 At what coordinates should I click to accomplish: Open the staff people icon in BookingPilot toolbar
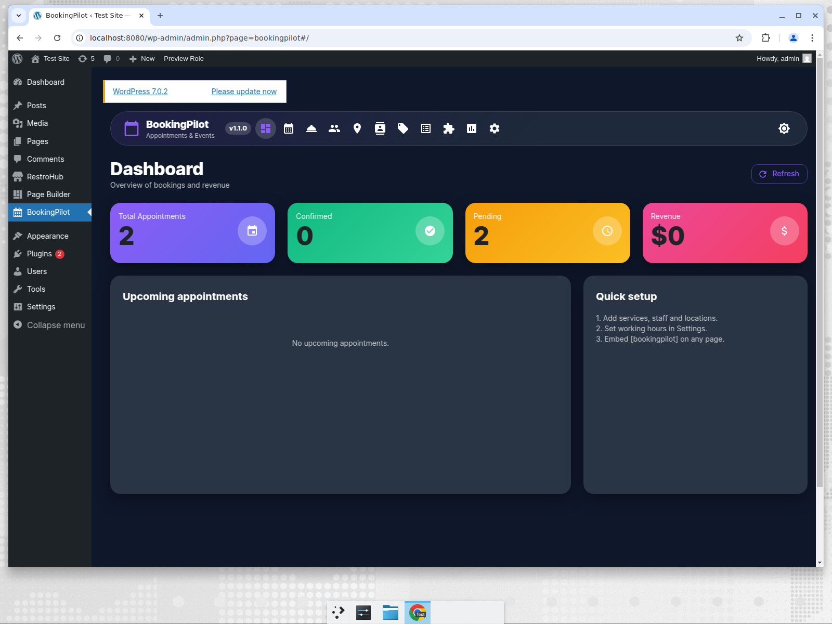point(334,128)
